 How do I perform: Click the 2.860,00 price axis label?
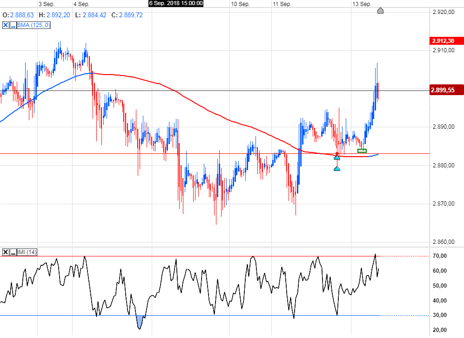coord(443,242)
